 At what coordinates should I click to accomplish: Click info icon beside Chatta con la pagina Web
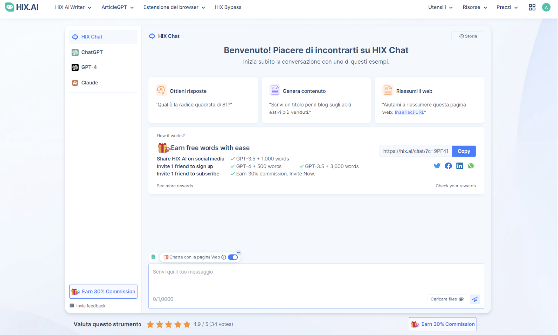(x=224, y=257)
